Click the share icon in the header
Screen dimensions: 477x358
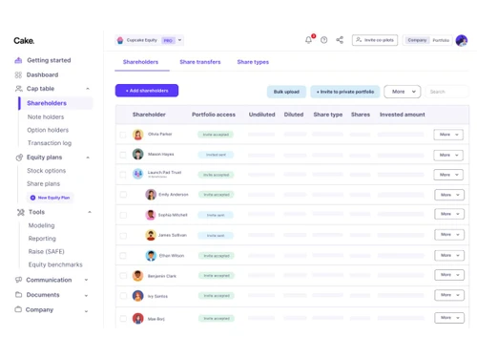340,40
